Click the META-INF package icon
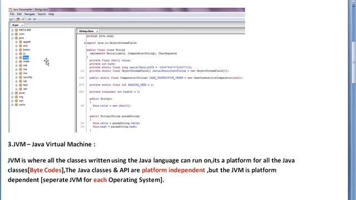The image size is (356, 200). [x=16, y=30]
